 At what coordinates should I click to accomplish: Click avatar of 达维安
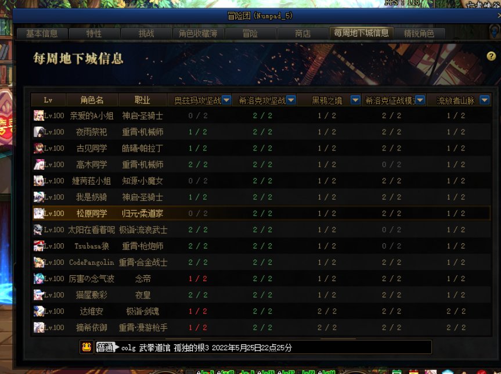coord(39,311)
